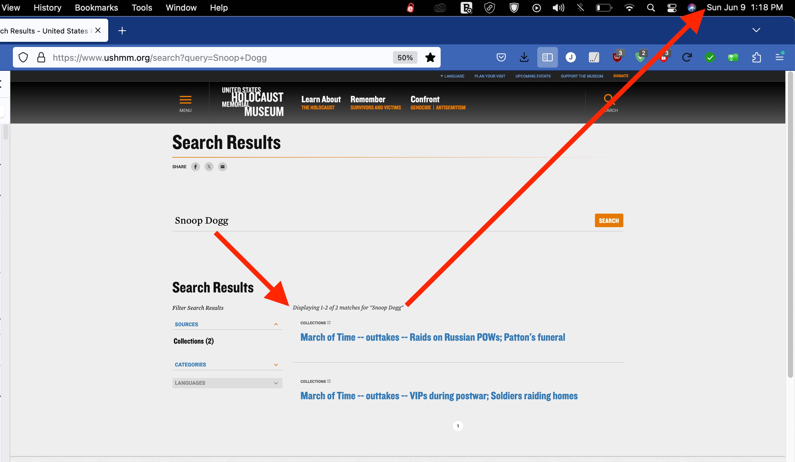Open the downloads arrow icon

pos(524,58)
